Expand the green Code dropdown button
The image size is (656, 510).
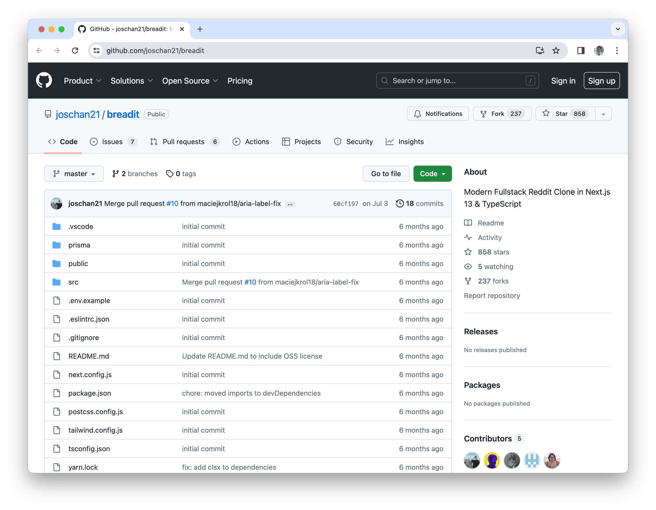[432, 174]
